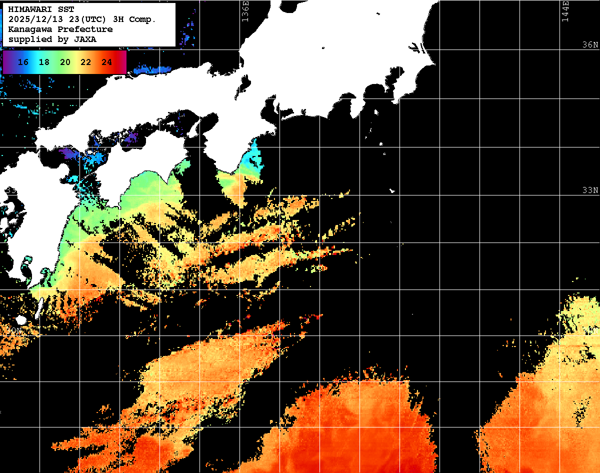Click the 144E longitude label

pyautogui.click(x=565, y=11)
